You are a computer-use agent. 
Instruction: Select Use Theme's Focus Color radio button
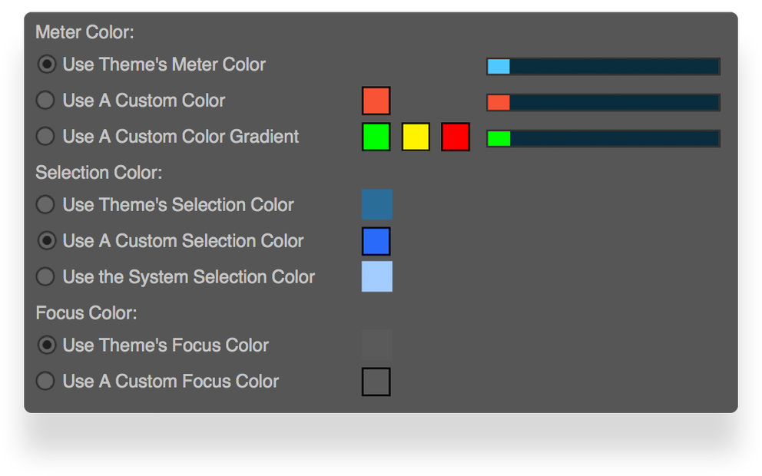click(x=47, y=345)
